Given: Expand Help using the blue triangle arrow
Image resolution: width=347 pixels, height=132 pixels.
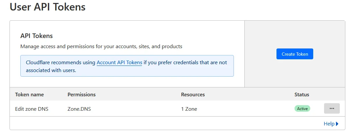Looking at the screenshot, I should (337, 124).
